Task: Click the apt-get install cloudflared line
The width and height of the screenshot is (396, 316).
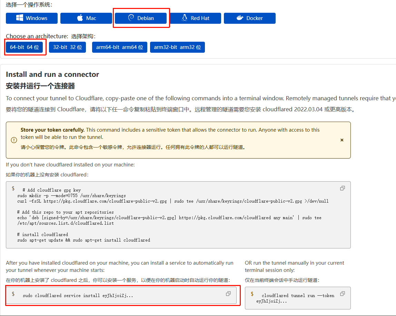Action: [x=83, y=240]
